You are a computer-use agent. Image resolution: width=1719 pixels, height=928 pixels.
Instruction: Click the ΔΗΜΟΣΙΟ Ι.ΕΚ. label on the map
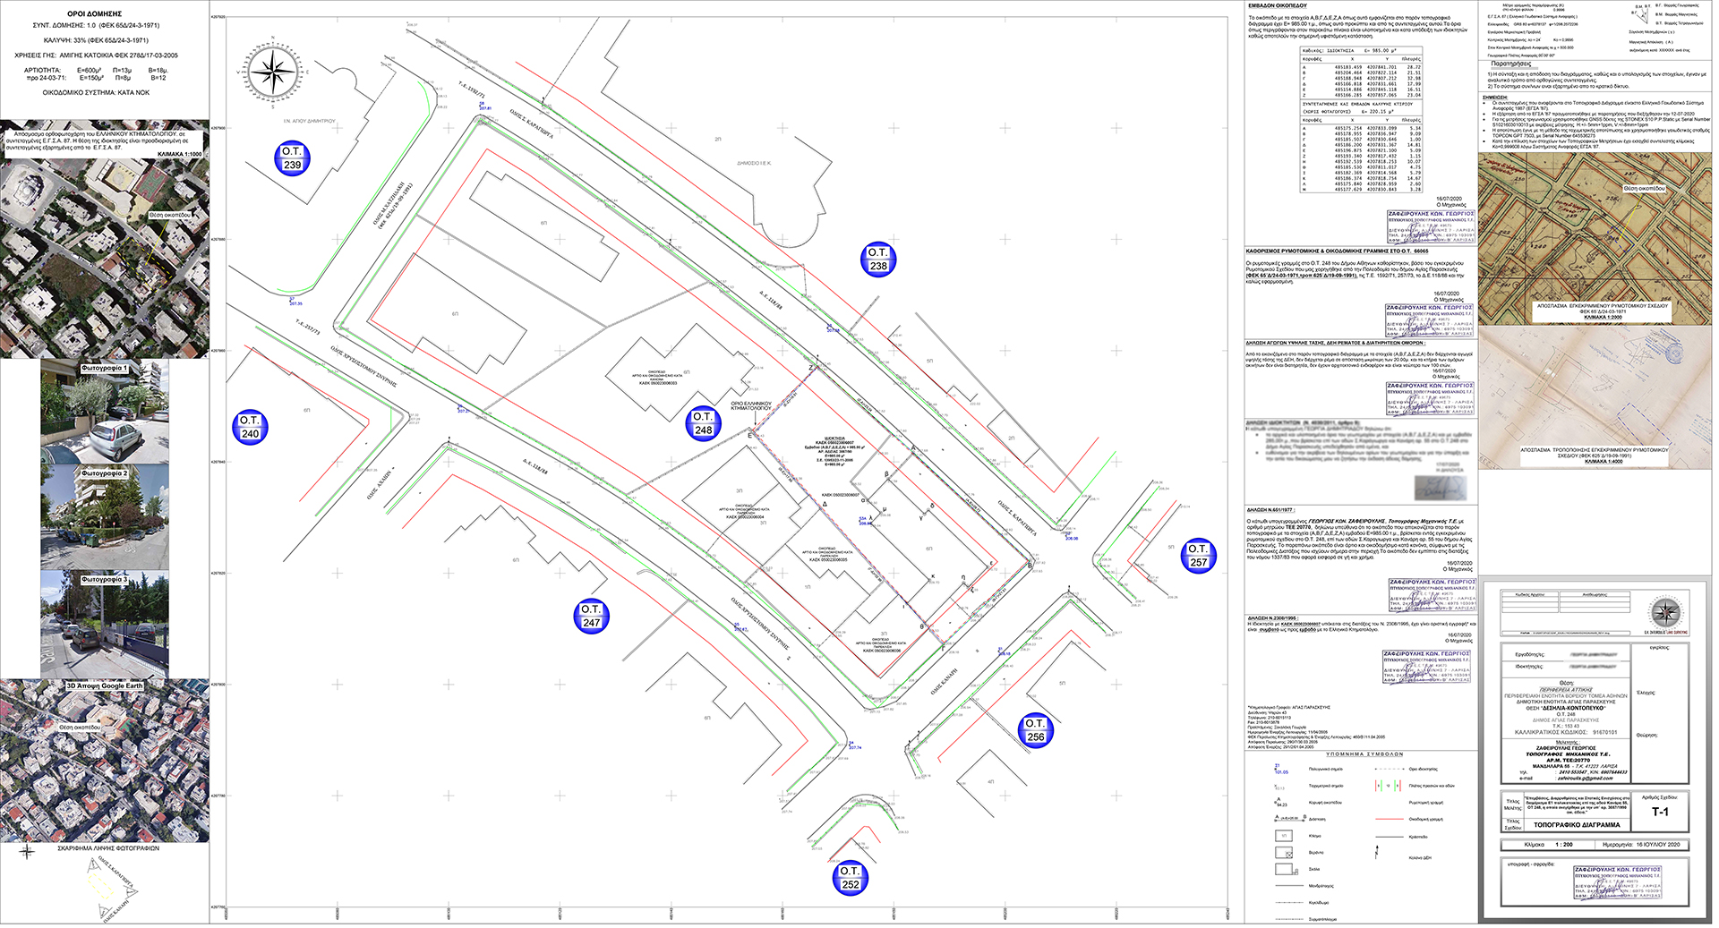(754, 163)
